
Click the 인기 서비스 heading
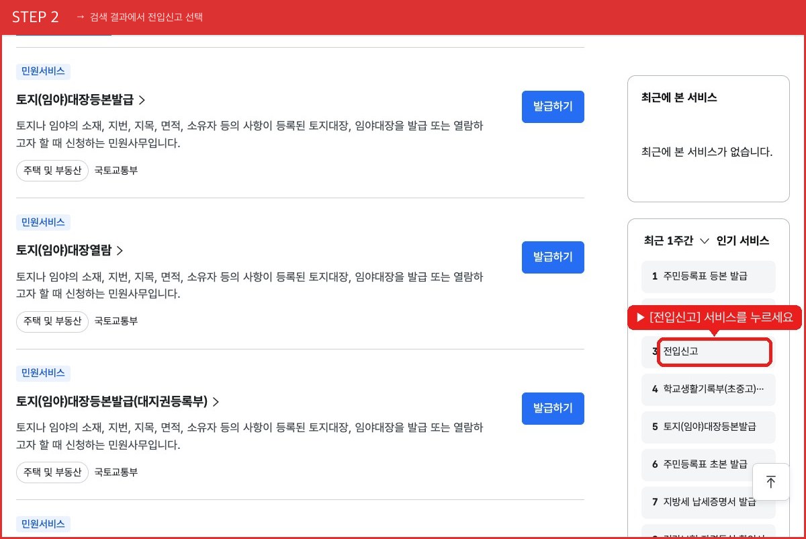(743, 241)
